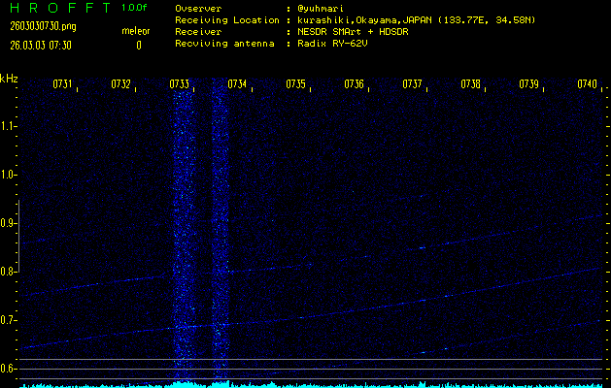Click the 0740 time marker
611x388 pixels.
(587, 85)
